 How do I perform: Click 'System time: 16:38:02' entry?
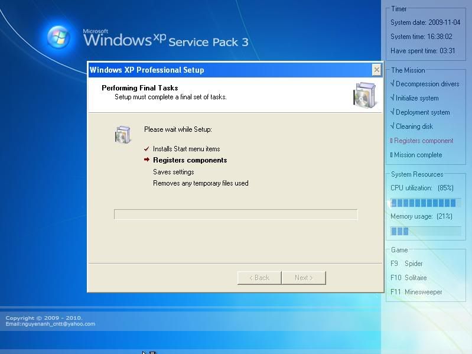coord(421,37)
